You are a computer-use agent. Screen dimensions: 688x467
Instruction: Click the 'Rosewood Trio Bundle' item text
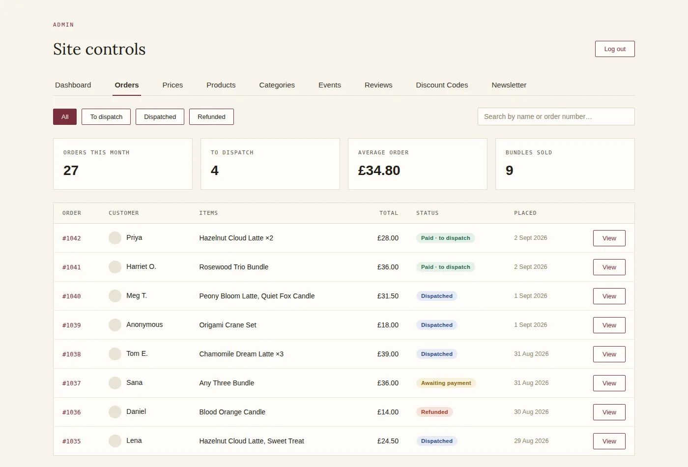pyautogui.click(x=234, y=267)
